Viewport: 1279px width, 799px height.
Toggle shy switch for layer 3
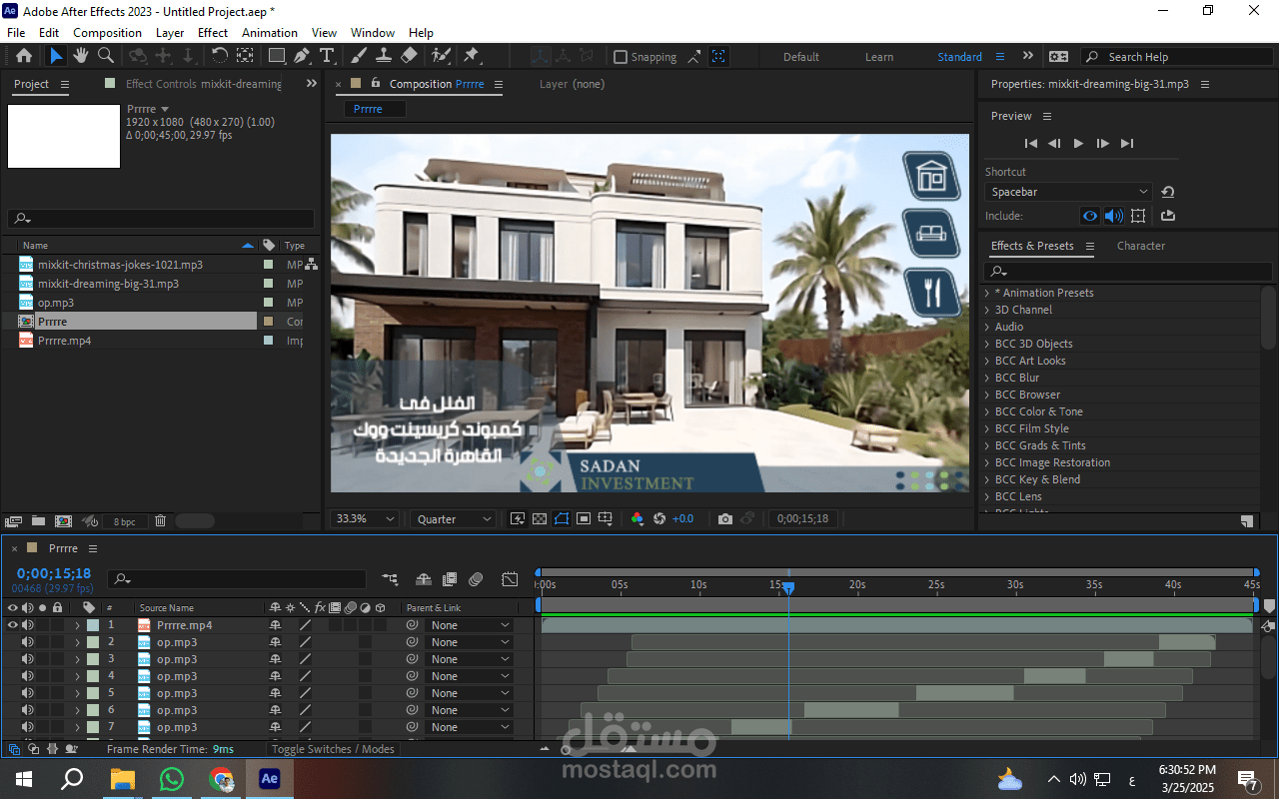click(275, 659)
